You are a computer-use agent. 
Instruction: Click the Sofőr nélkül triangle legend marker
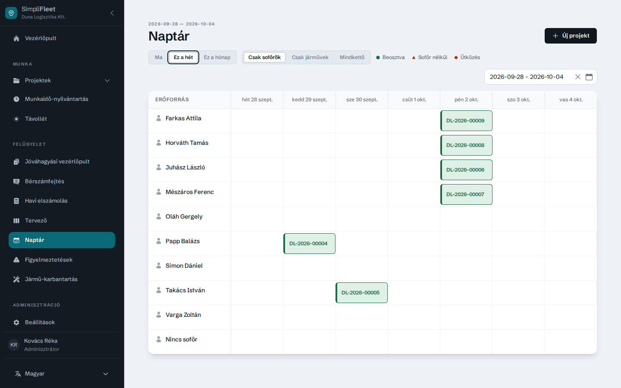pyautogui.click(x=414, y=57)
